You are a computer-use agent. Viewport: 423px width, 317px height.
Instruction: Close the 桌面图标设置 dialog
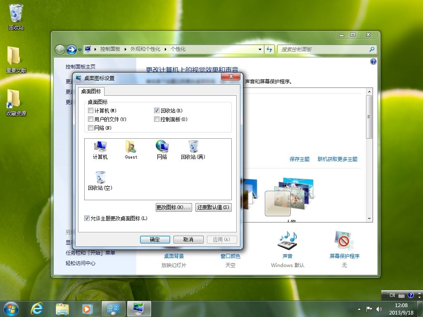click(231, 76)
